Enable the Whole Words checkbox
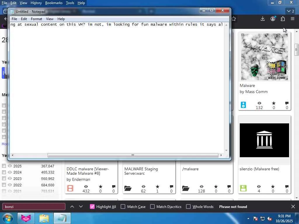The height and width of the screenshot is (224, 299). click(188, 206)
